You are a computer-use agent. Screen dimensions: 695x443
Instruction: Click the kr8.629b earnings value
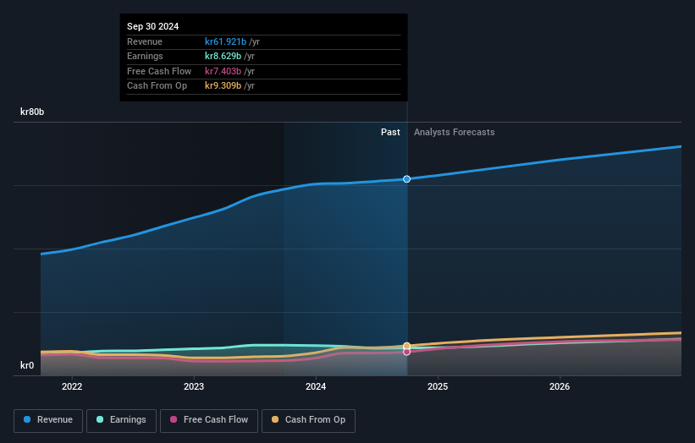223,56
